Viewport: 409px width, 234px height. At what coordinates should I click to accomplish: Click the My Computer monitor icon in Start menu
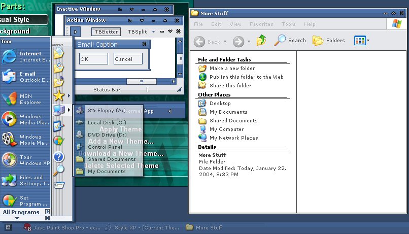[59, 110]
